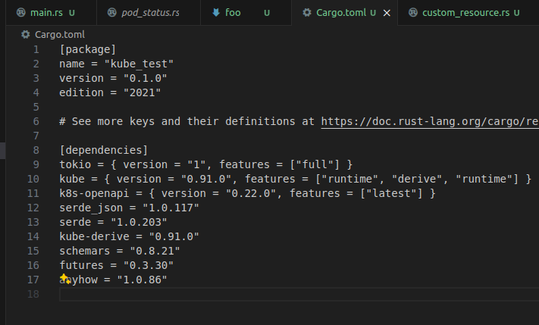The height and width of the screenshot is (325, 539).
Task: Click the [package] section header
Action: [87, 49]
